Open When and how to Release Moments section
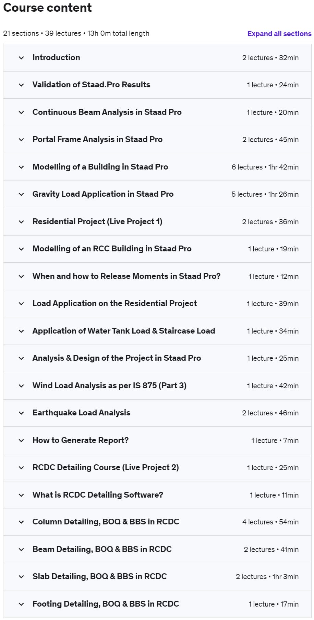Image resolution: width=314 pixels, height=620 pixels. [126, 276]
